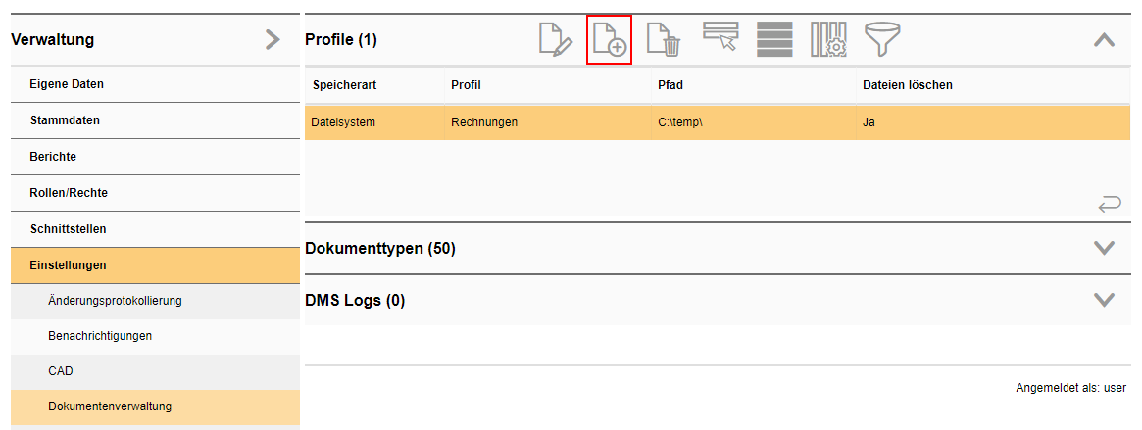Open Stammdaten menu item

coord(65,120)
